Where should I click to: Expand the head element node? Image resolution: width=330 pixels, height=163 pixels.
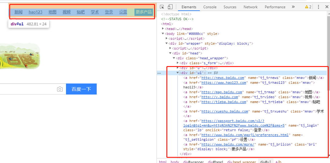pyautogui.click(x=163, y=29)
